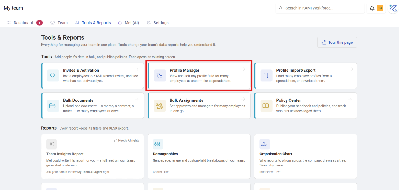Open the notifications bell icon
This screenshot has width=399, height=190.
[372, 8]
